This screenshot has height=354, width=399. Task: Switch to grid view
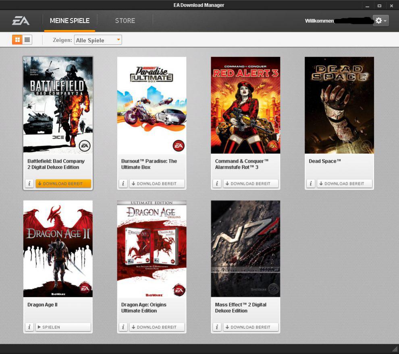[x=17, y=40]
